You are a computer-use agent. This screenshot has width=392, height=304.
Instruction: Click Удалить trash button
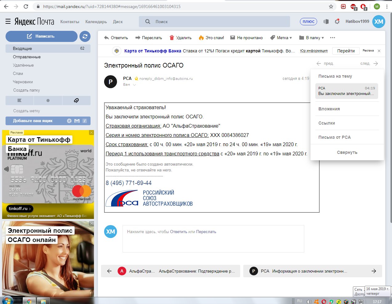point(180,38)
